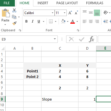Click the Copy icon
The image size is (111, 111).
[x=14, y=17]
